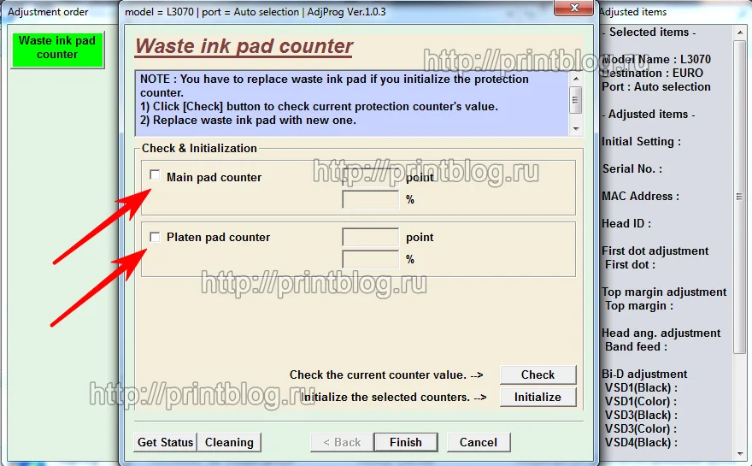Click the 'VSD1(Color) :' entry
The image size is (752, 466).
641,401
